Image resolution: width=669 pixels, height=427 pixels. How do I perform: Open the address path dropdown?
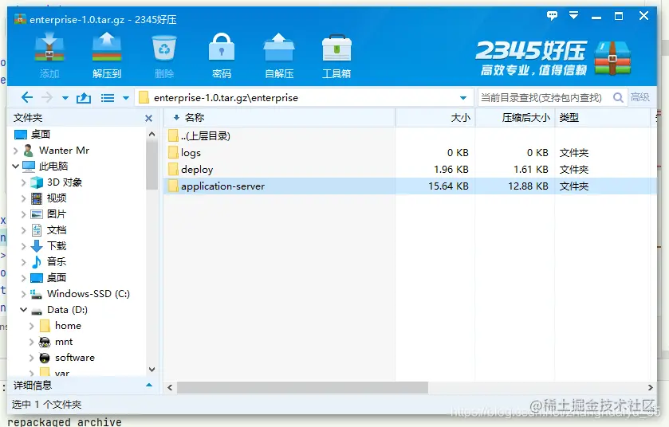coord(463,98)
